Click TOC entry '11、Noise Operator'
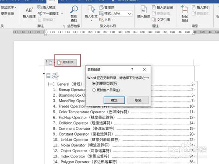 pos(81,145)
